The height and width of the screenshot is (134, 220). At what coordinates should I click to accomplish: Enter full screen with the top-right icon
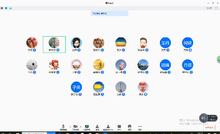[216, 8]
